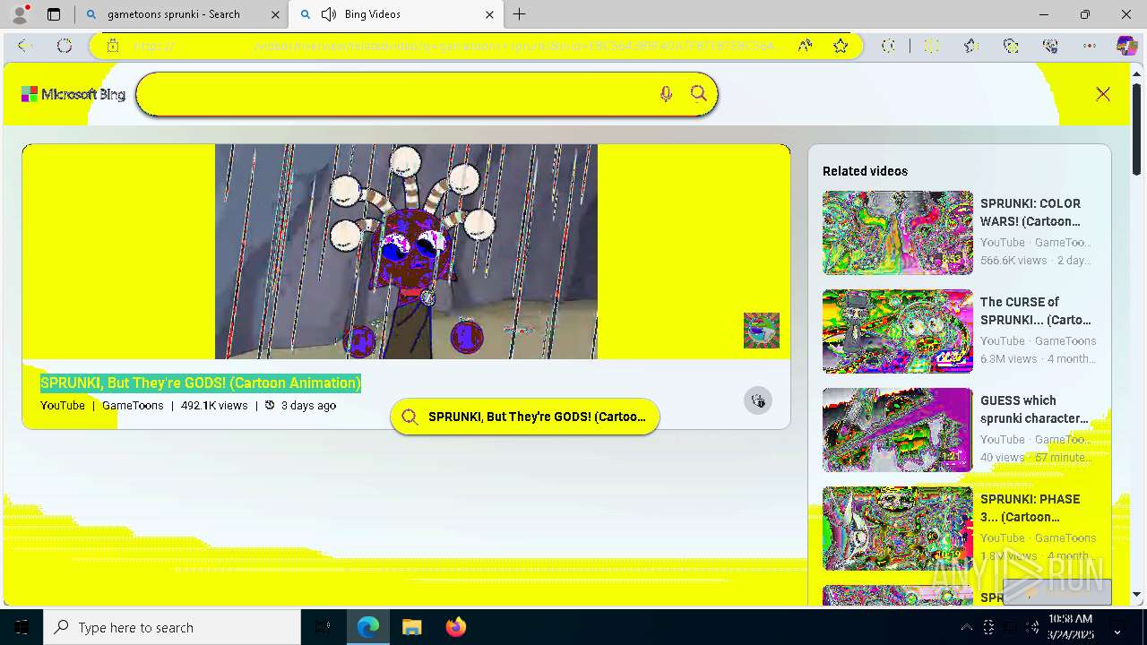The height and width of the screenshot is (645, 1147).
Task: Click the save video icon button
Action: tap(758, 400)
